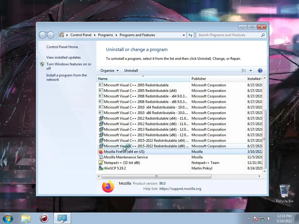Sort by the Name column header

coord(143,79)
